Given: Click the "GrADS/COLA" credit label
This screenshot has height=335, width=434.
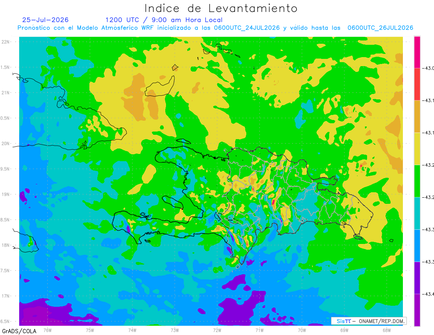Looking at the screenshot, I should point(19,331).
